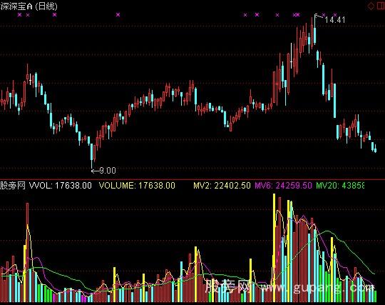Click the yellow MV2: 22402.50 label
Viewport: 385px width, 305px height.
pos(222,185)
